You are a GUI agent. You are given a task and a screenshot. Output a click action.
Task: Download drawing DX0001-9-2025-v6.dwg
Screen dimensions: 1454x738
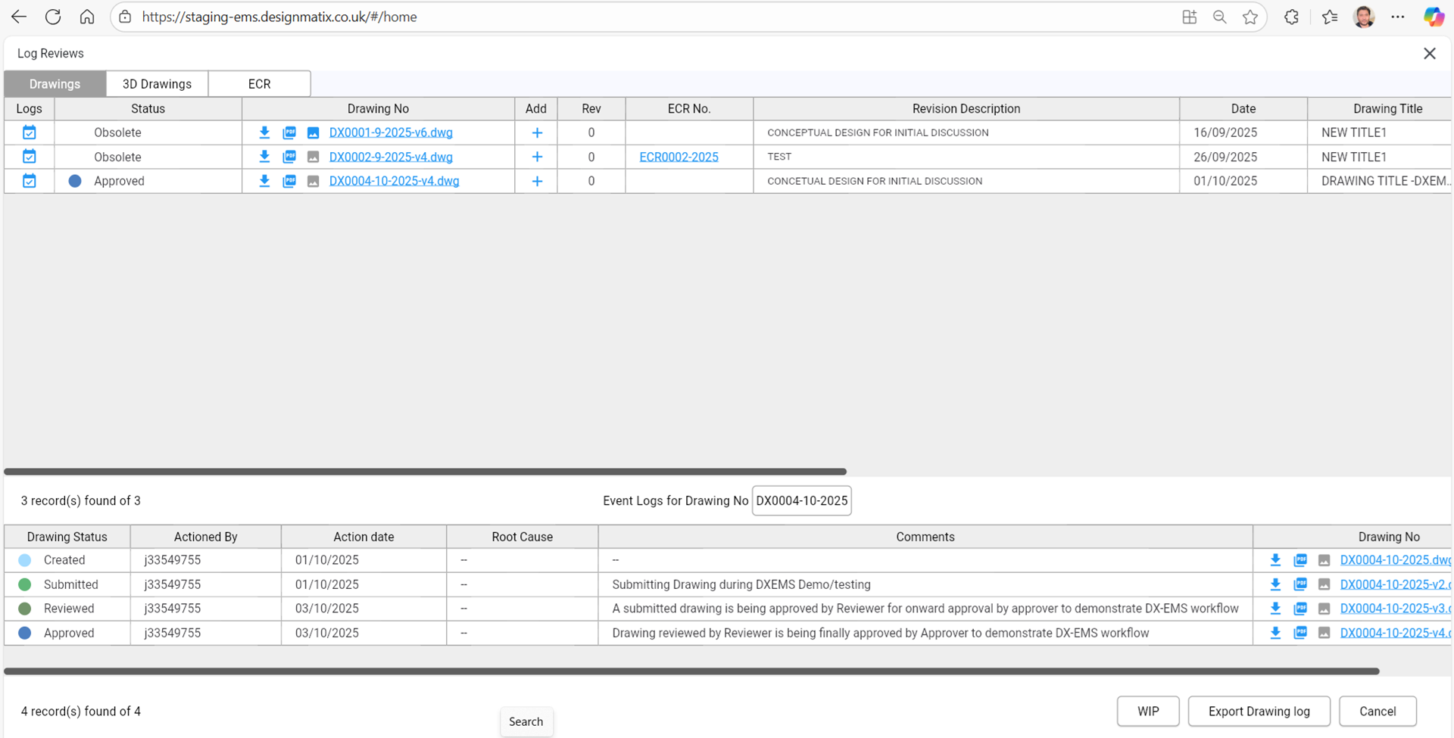[x=264, y=132]
